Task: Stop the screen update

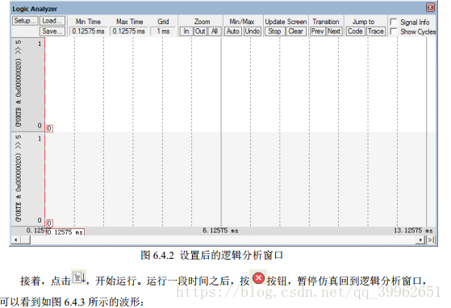Action: [x=274, y=31]
